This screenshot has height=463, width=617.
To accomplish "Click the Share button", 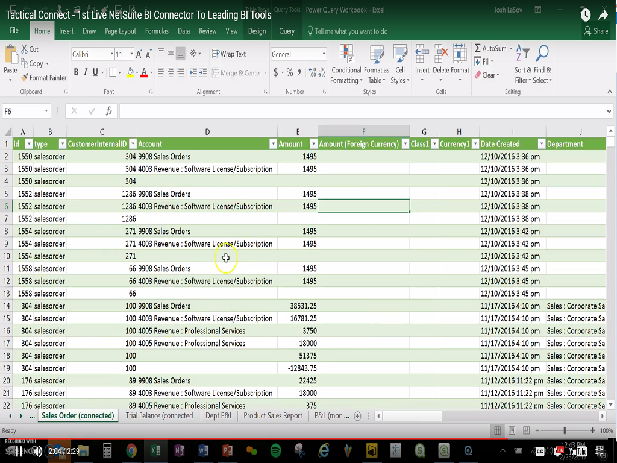I will [597, 31].
